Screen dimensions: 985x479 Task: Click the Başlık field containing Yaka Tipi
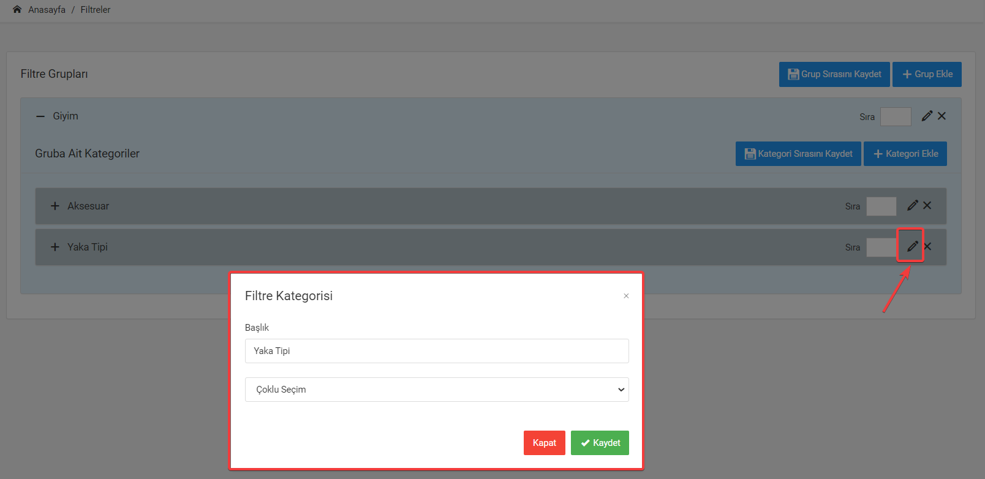tap(437, 351)
